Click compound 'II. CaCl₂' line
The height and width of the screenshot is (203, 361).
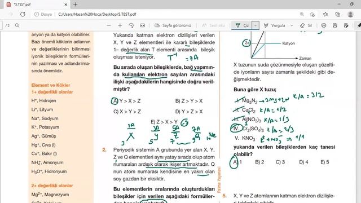coord(244,111)
